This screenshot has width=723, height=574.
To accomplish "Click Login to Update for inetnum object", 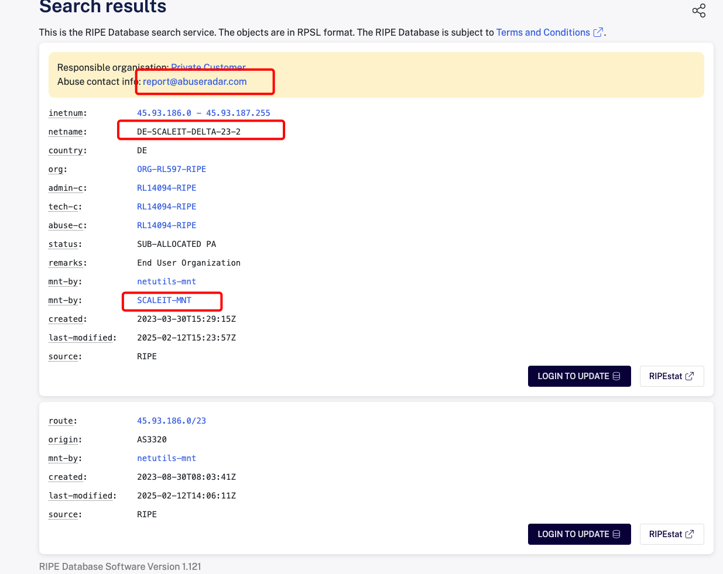I will (579, 376).
